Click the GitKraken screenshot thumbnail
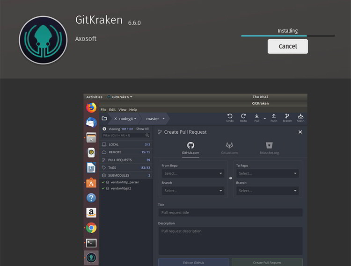 195,180
